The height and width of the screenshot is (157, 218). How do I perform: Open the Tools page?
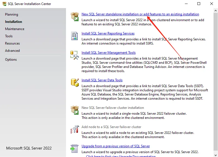[x=9, y=36]
